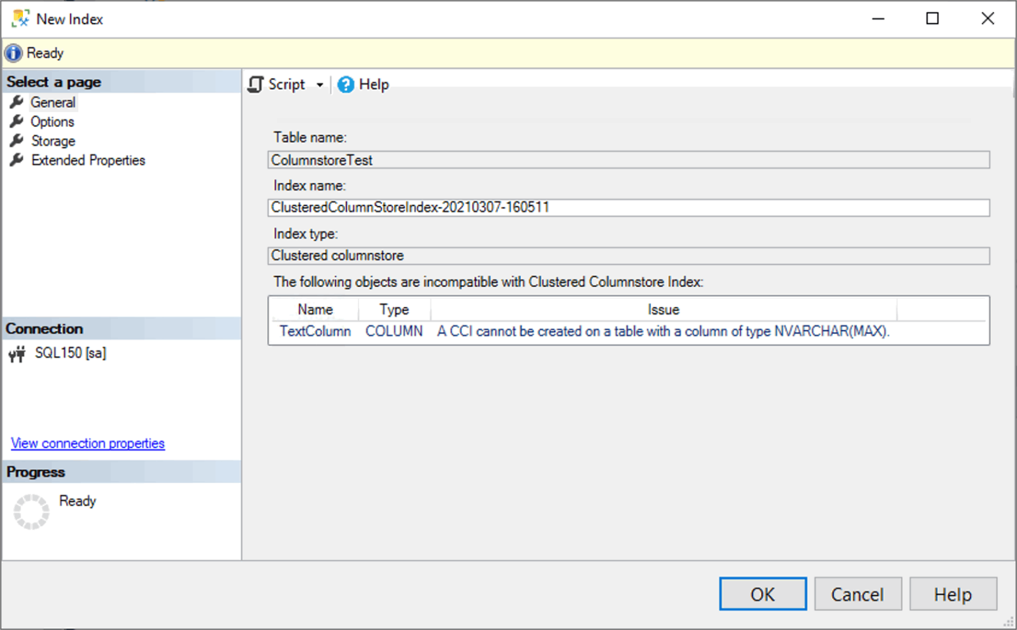This screenshot has height=630, width=1017.
Task: Click the server connection icon next to SQL150
Action: tap(15, 354)
